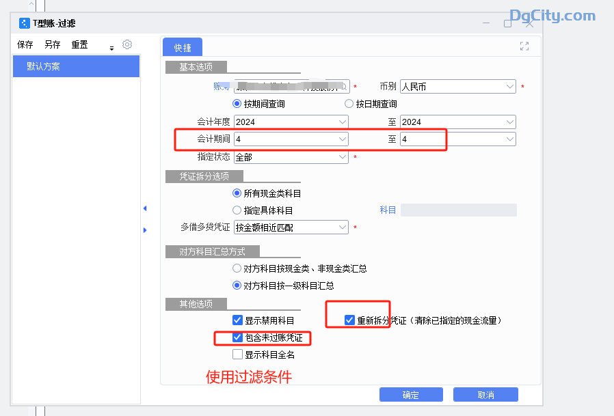Switch to the 快捷 tab
This screenshot has height=416, width=614.
183,48
